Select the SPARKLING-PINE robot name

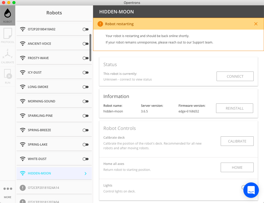click(x=40, y=116)
